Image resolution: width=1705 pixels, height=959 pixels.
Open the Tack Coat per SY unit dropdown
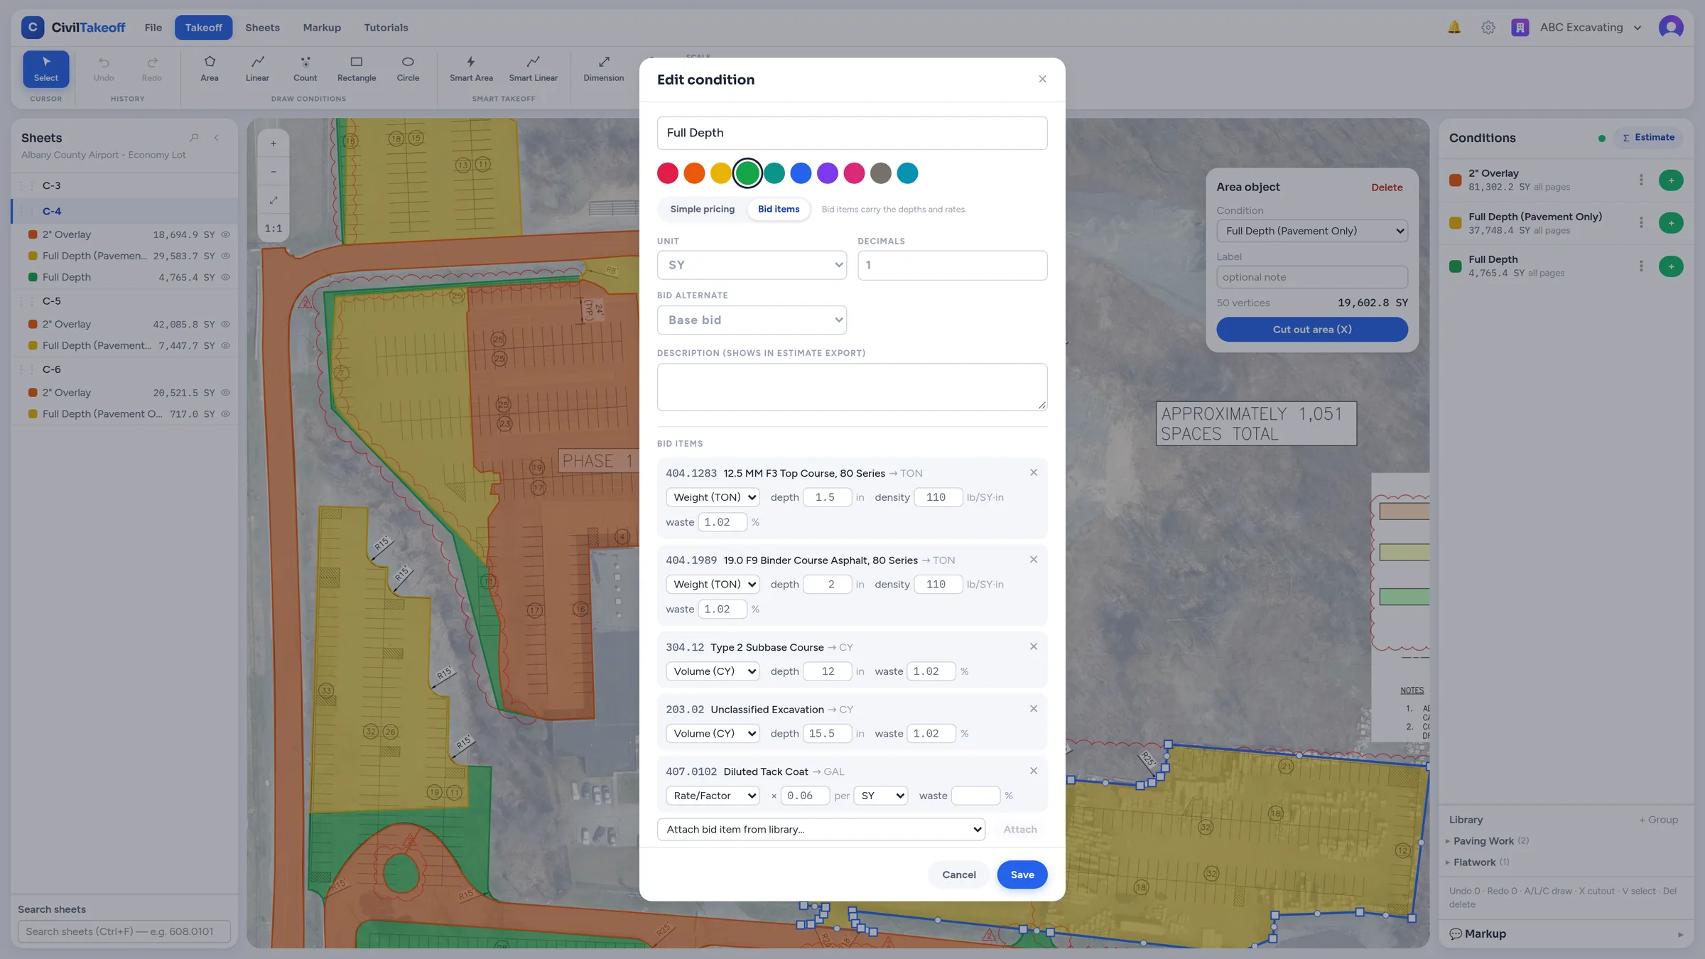881,796
